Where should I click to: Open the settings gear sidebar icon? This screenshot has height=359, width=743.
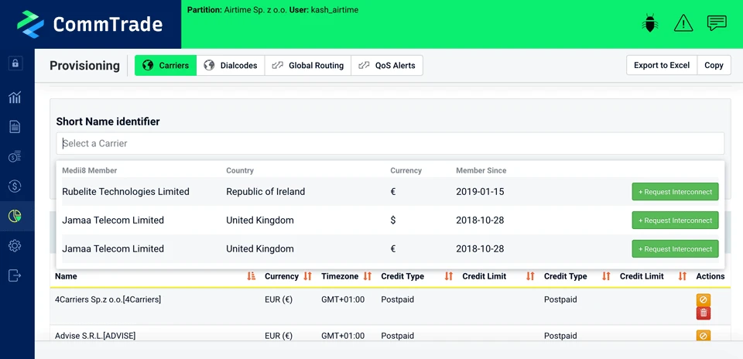15,246
